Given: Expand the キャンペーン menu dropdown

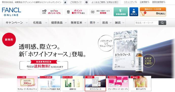Looking at the screenshot, I should point(27,23).
